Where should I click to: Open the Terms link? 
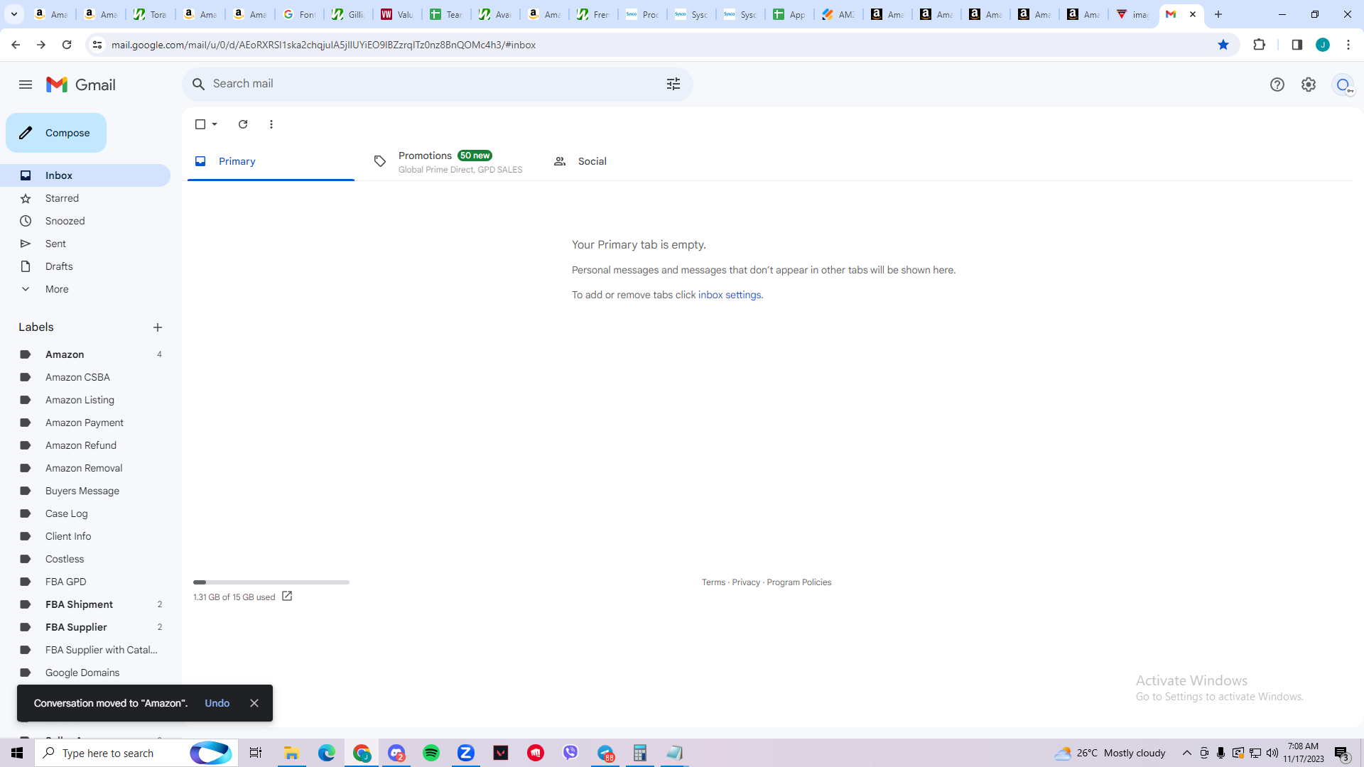pos(713,582)
